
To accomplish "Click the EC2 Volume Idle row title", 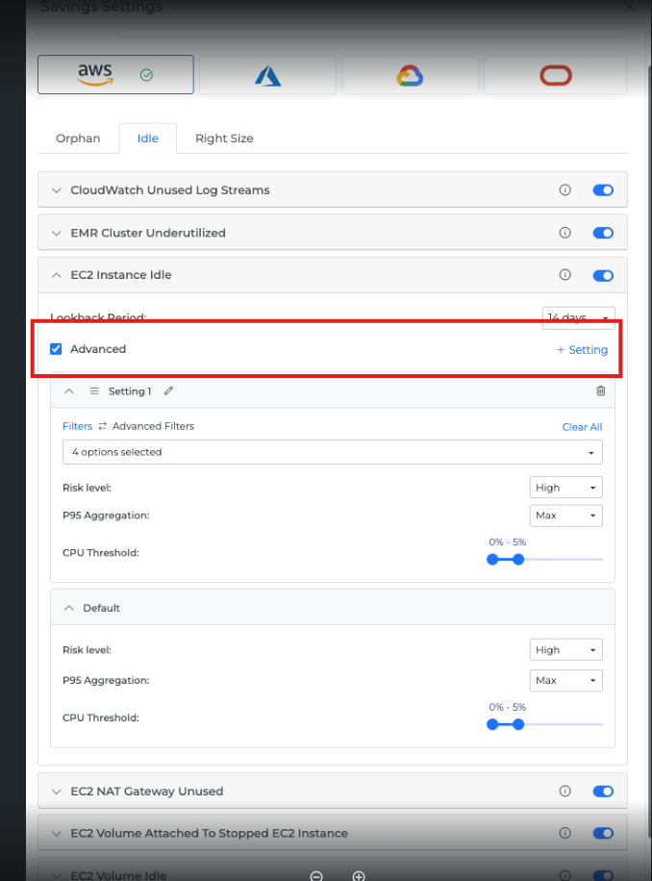I will pos(118,875).
